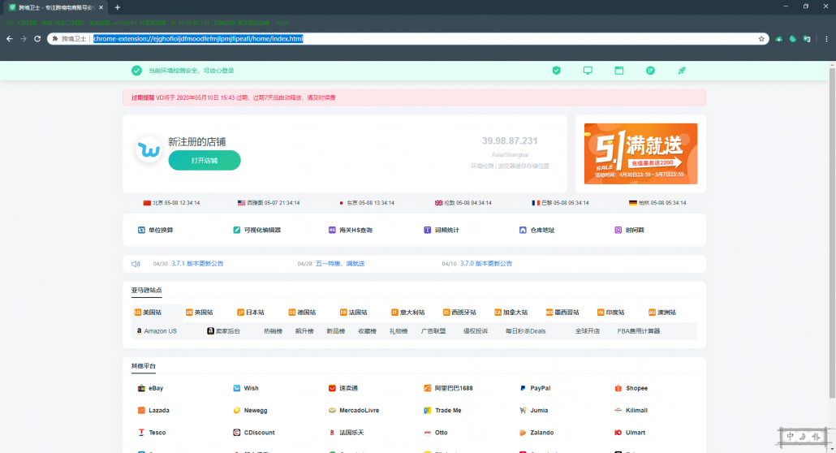Open the 热销榜 best sellers link
The width and height of the screenshot is (836, 453).
pos(273,330)
